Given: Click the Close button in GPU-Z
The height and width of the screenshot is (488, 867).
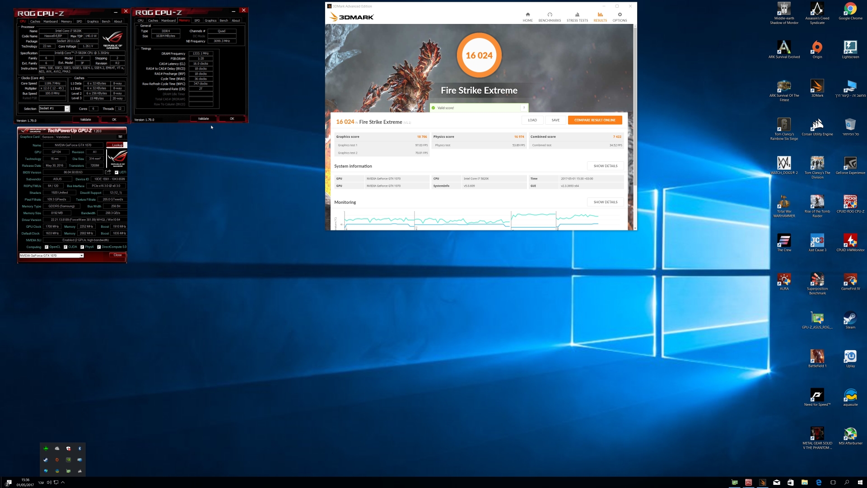Looking at the screenshot, I should pyautogui.click(x=117, y=255).
